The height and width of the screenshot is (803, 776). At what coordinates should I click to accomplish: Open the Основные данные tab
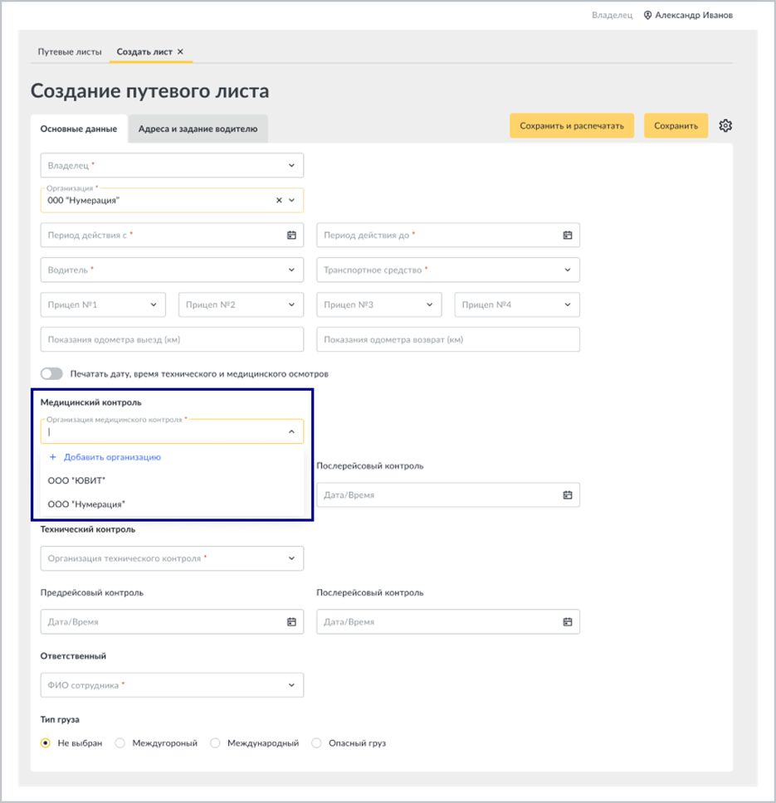(79, 129)
